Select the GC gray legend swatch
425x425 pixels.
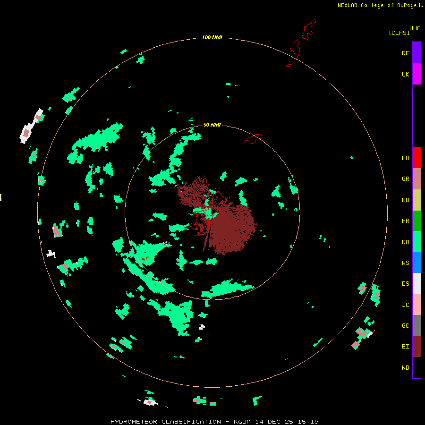417,325
